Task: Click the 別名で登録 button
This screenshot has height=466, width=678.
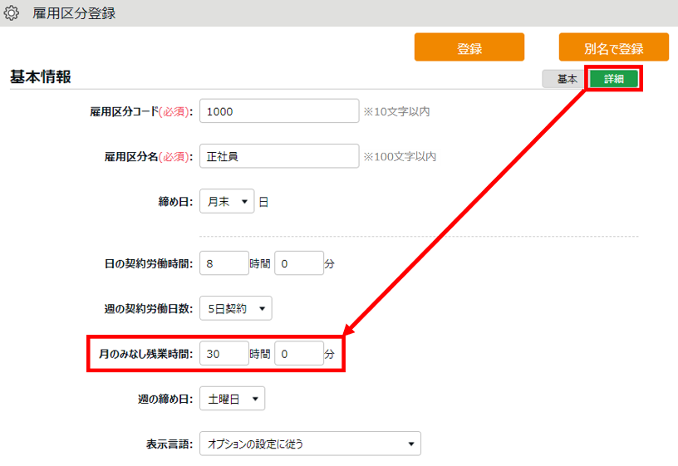Action: 613,47
